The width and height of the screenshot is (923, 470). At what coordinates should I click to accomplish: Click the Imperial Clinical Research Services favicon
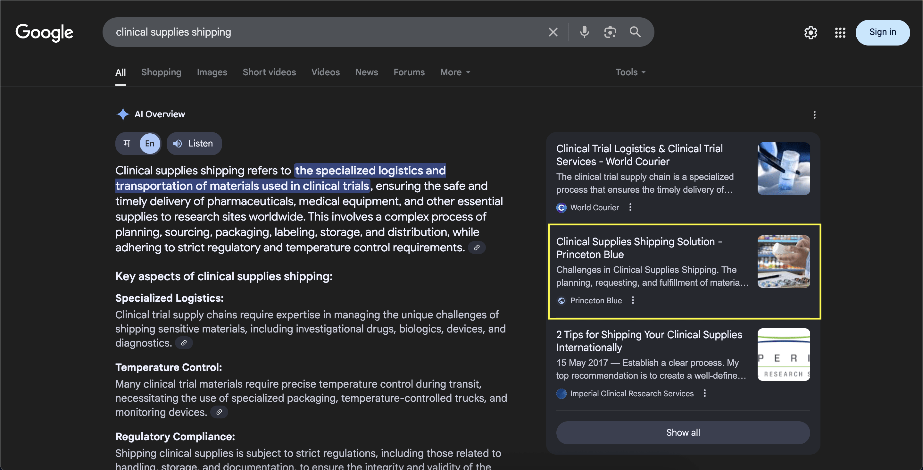pyautogui.click(x=561, y=394)
